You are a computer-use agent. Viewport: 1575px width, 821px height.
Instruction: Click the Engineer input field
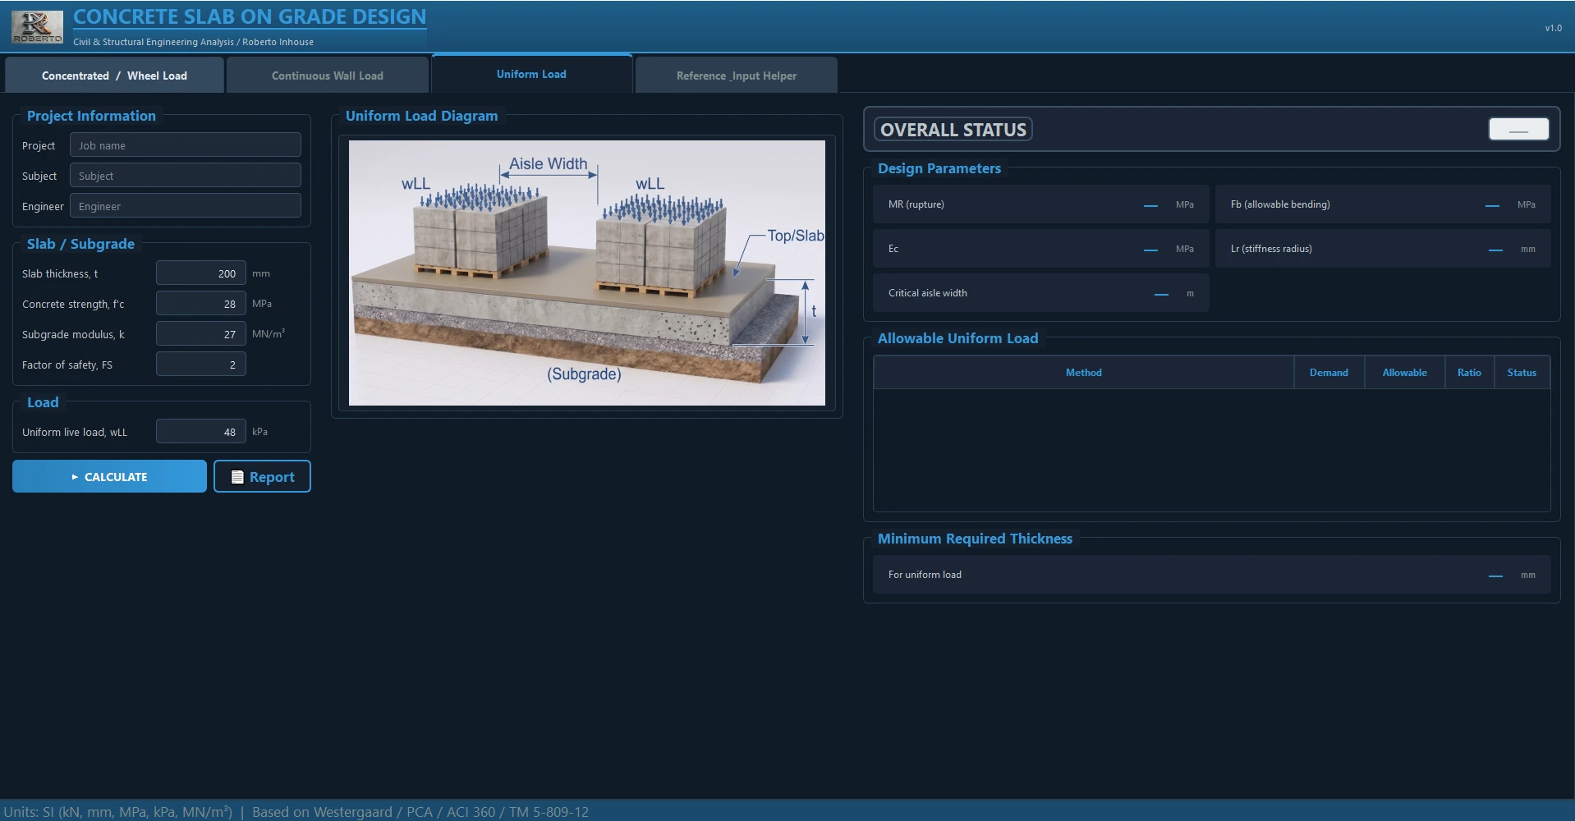[186, 206]
